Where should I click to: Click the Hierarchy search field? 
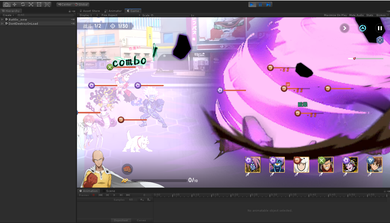point(45,15)
